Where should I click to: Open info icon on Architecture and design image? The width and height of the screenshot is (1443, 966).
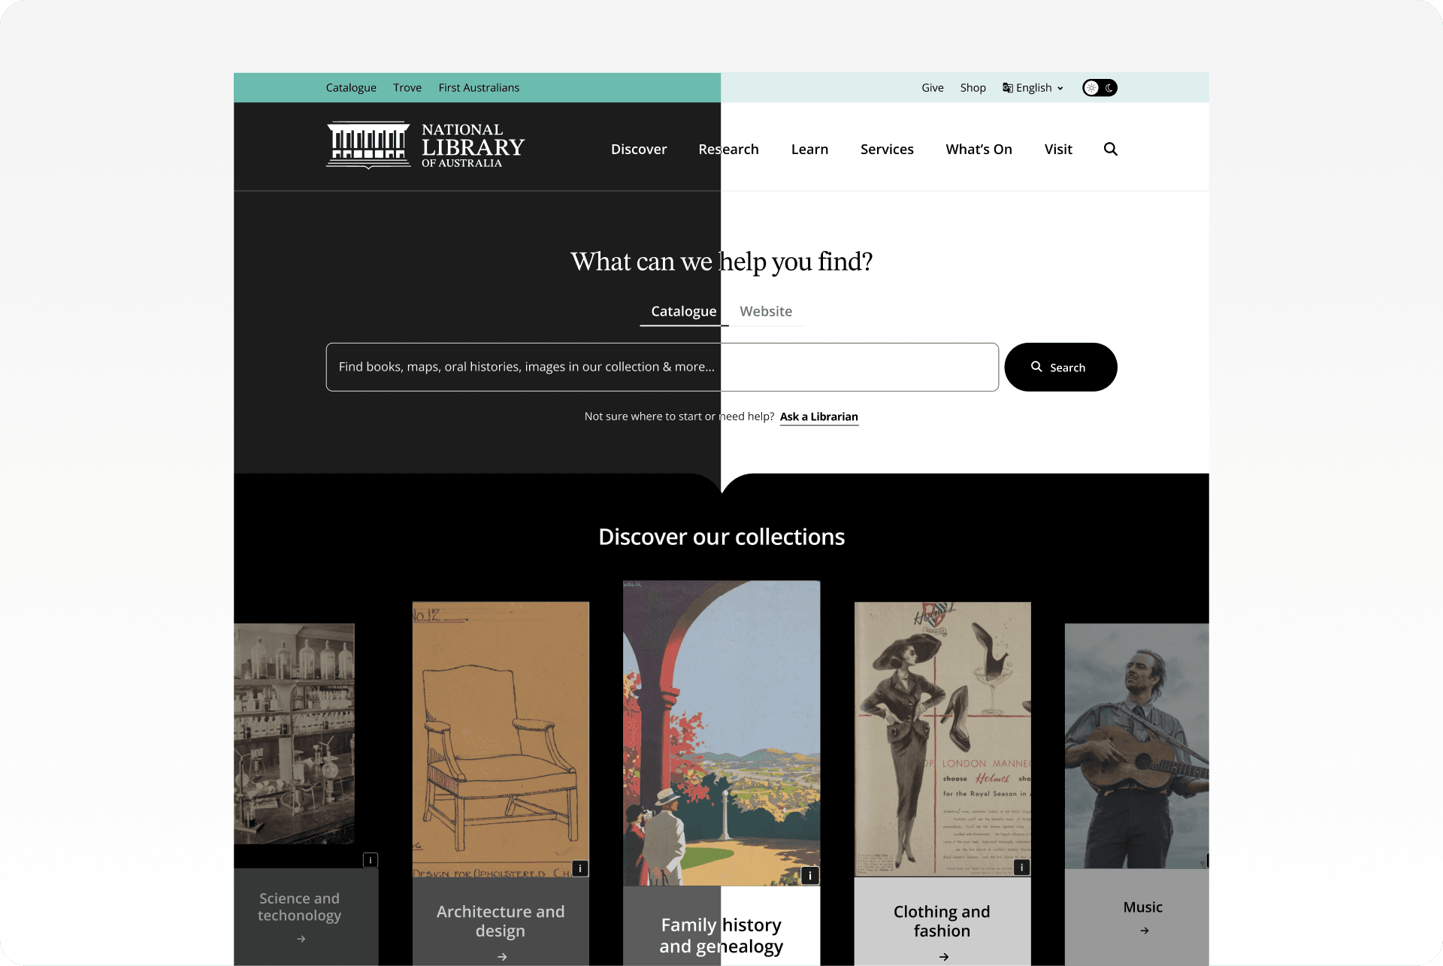[579, 868]
